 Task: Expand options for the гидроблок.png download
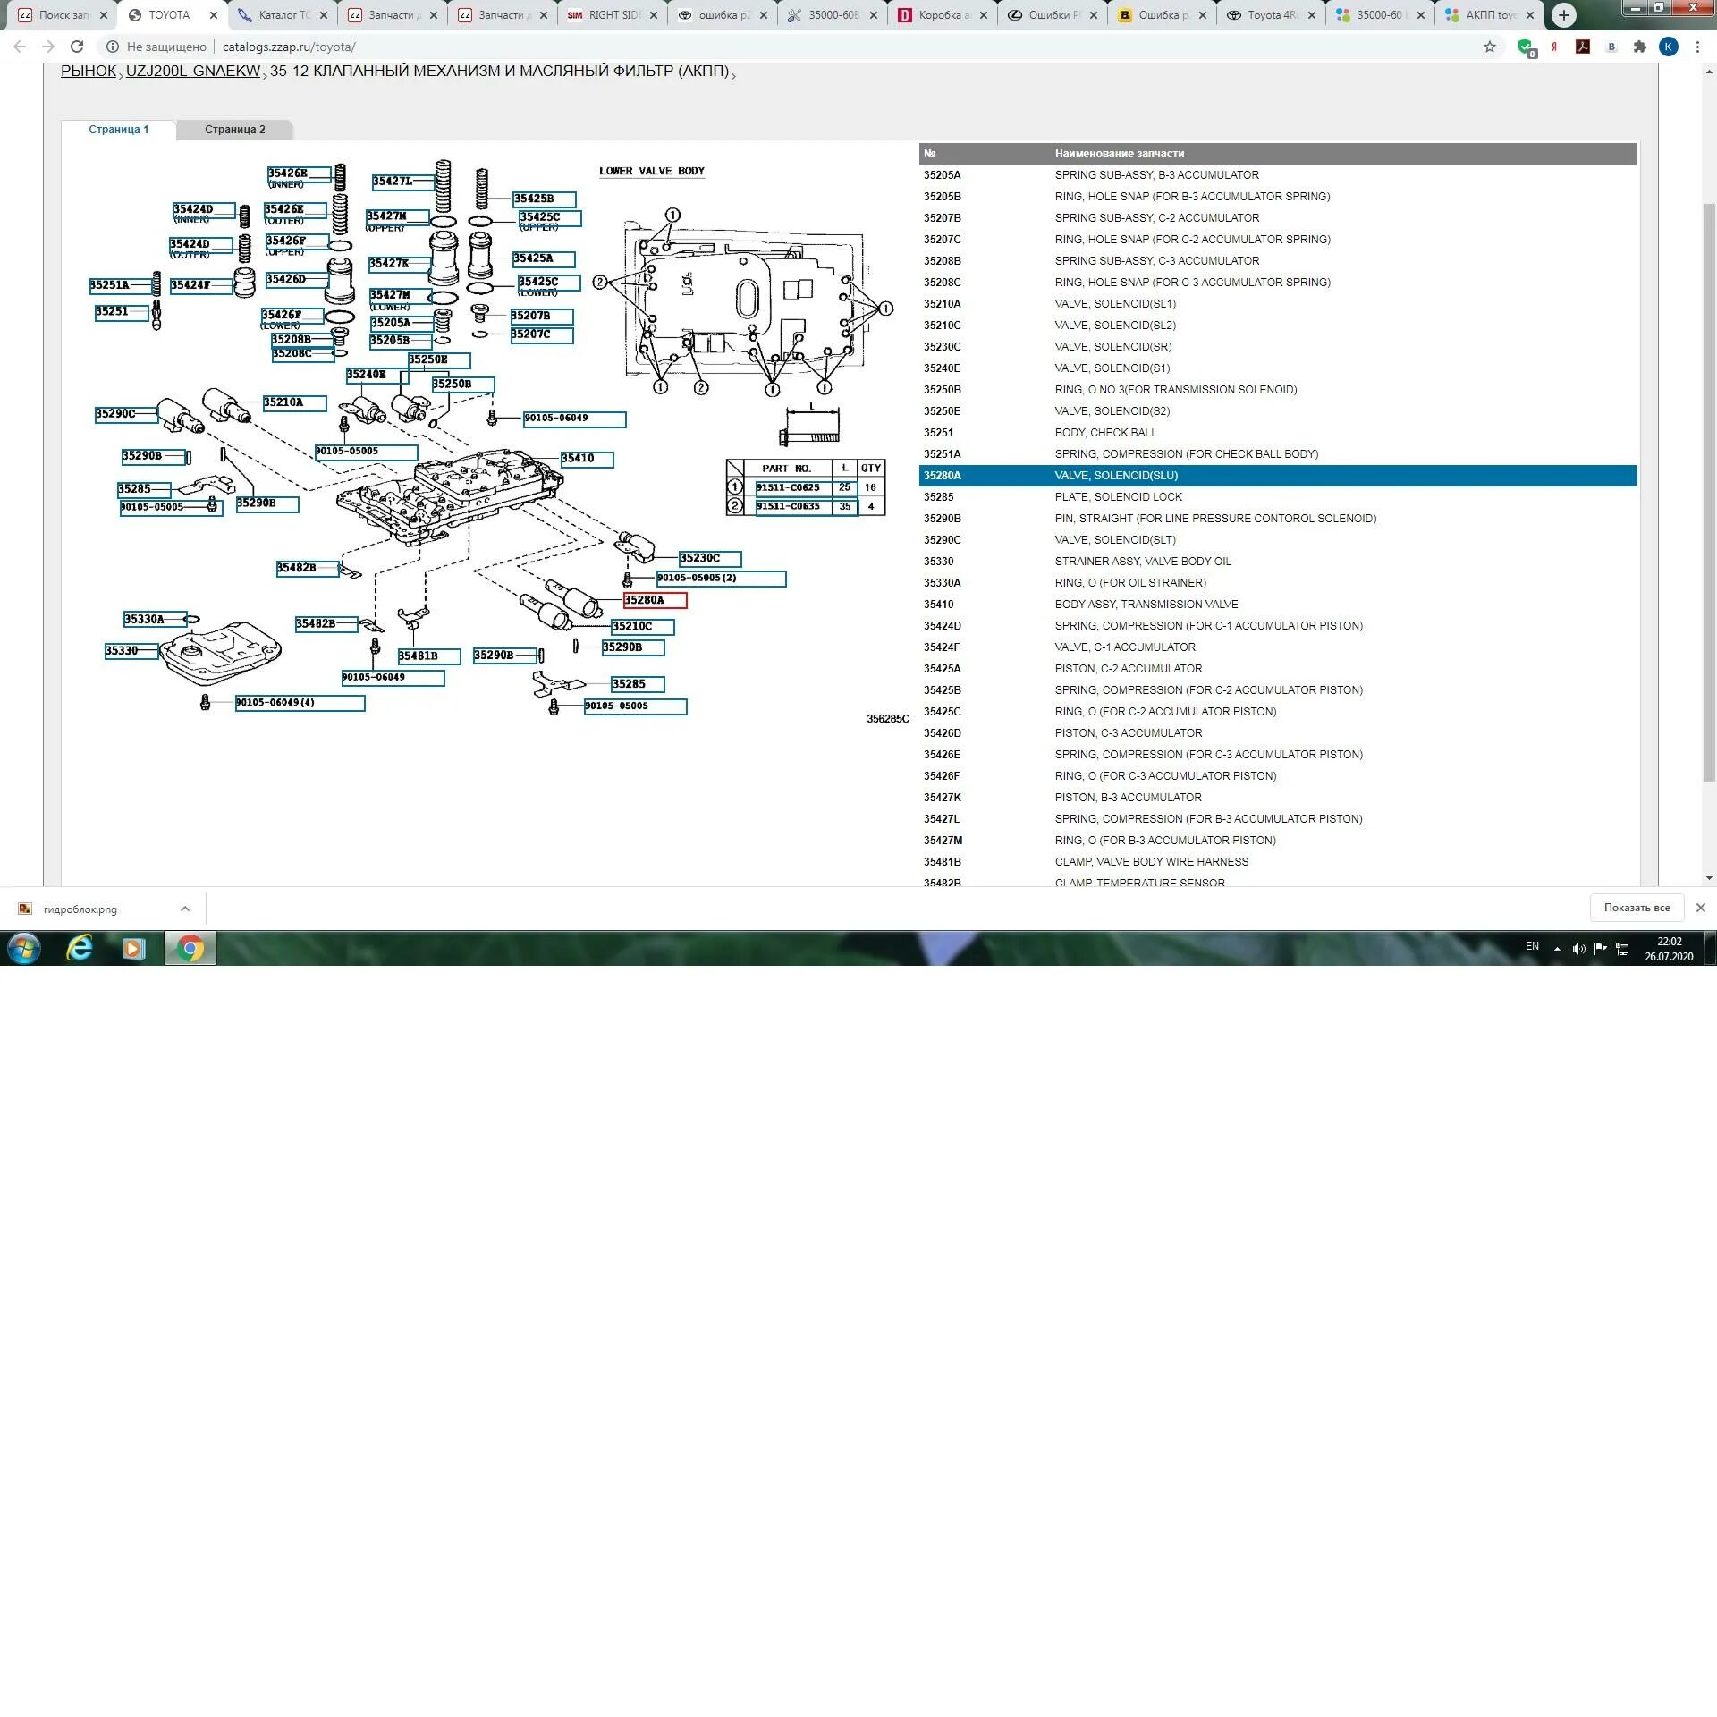coord(185,909)
